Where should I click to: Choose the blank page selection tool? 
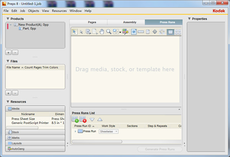click(x=95, y=32)
